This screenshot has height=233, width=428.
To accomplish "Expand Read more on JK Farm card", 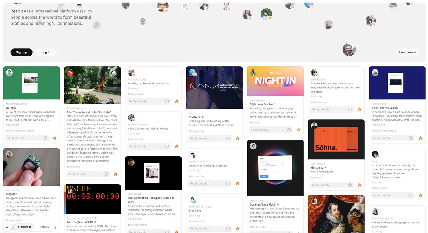I will (x=13, y=125).
